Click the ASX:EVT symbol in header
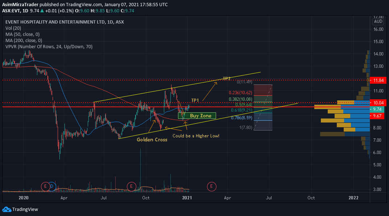This screenshot has width=389, height=216. click(11, 11)
